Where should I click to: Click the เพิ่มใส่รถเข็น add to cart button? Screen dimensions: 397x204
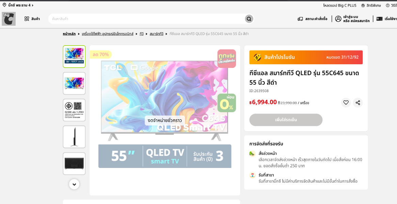point(286,120)
